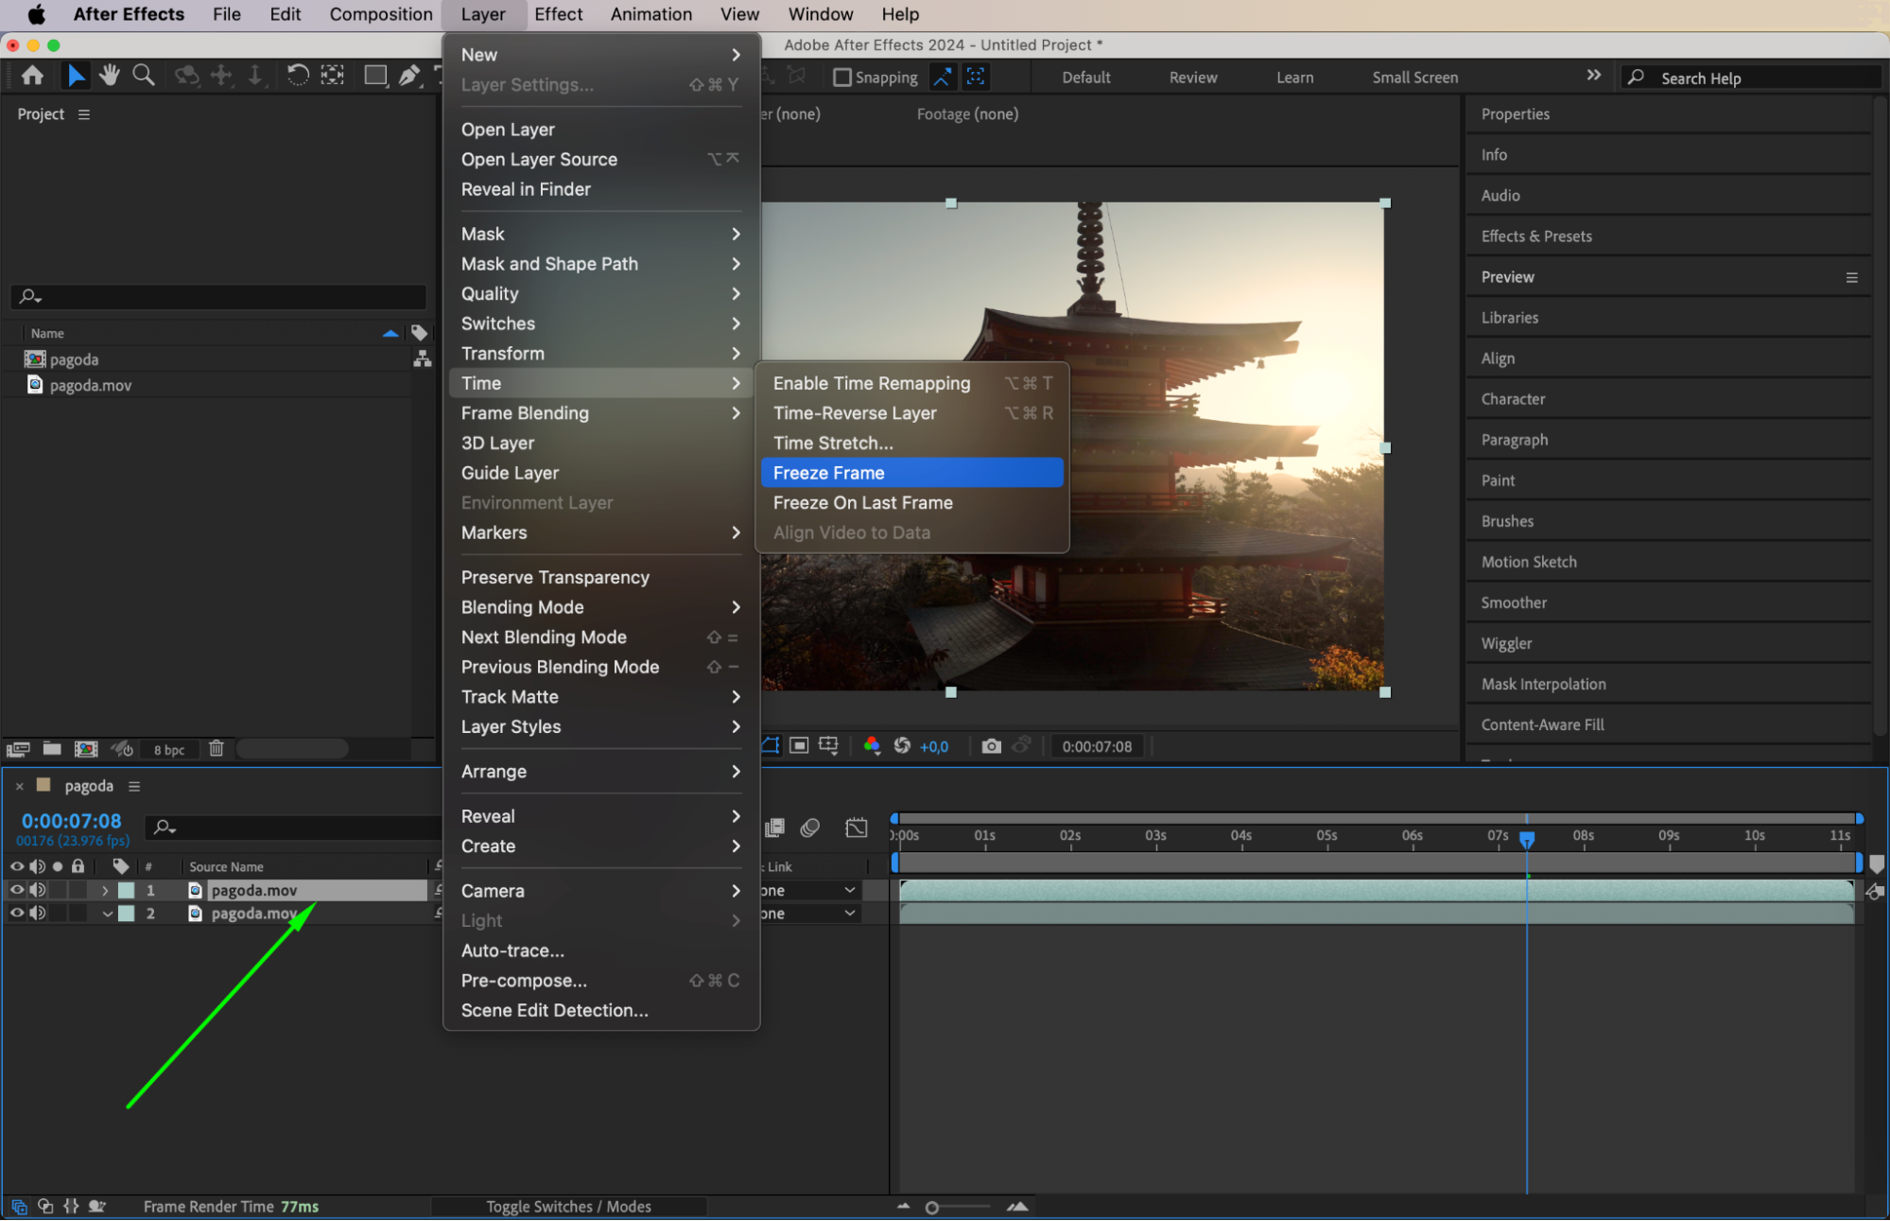Click the layer 1 label color swatch
The image size is (1890, 1221).
point(127,891)
